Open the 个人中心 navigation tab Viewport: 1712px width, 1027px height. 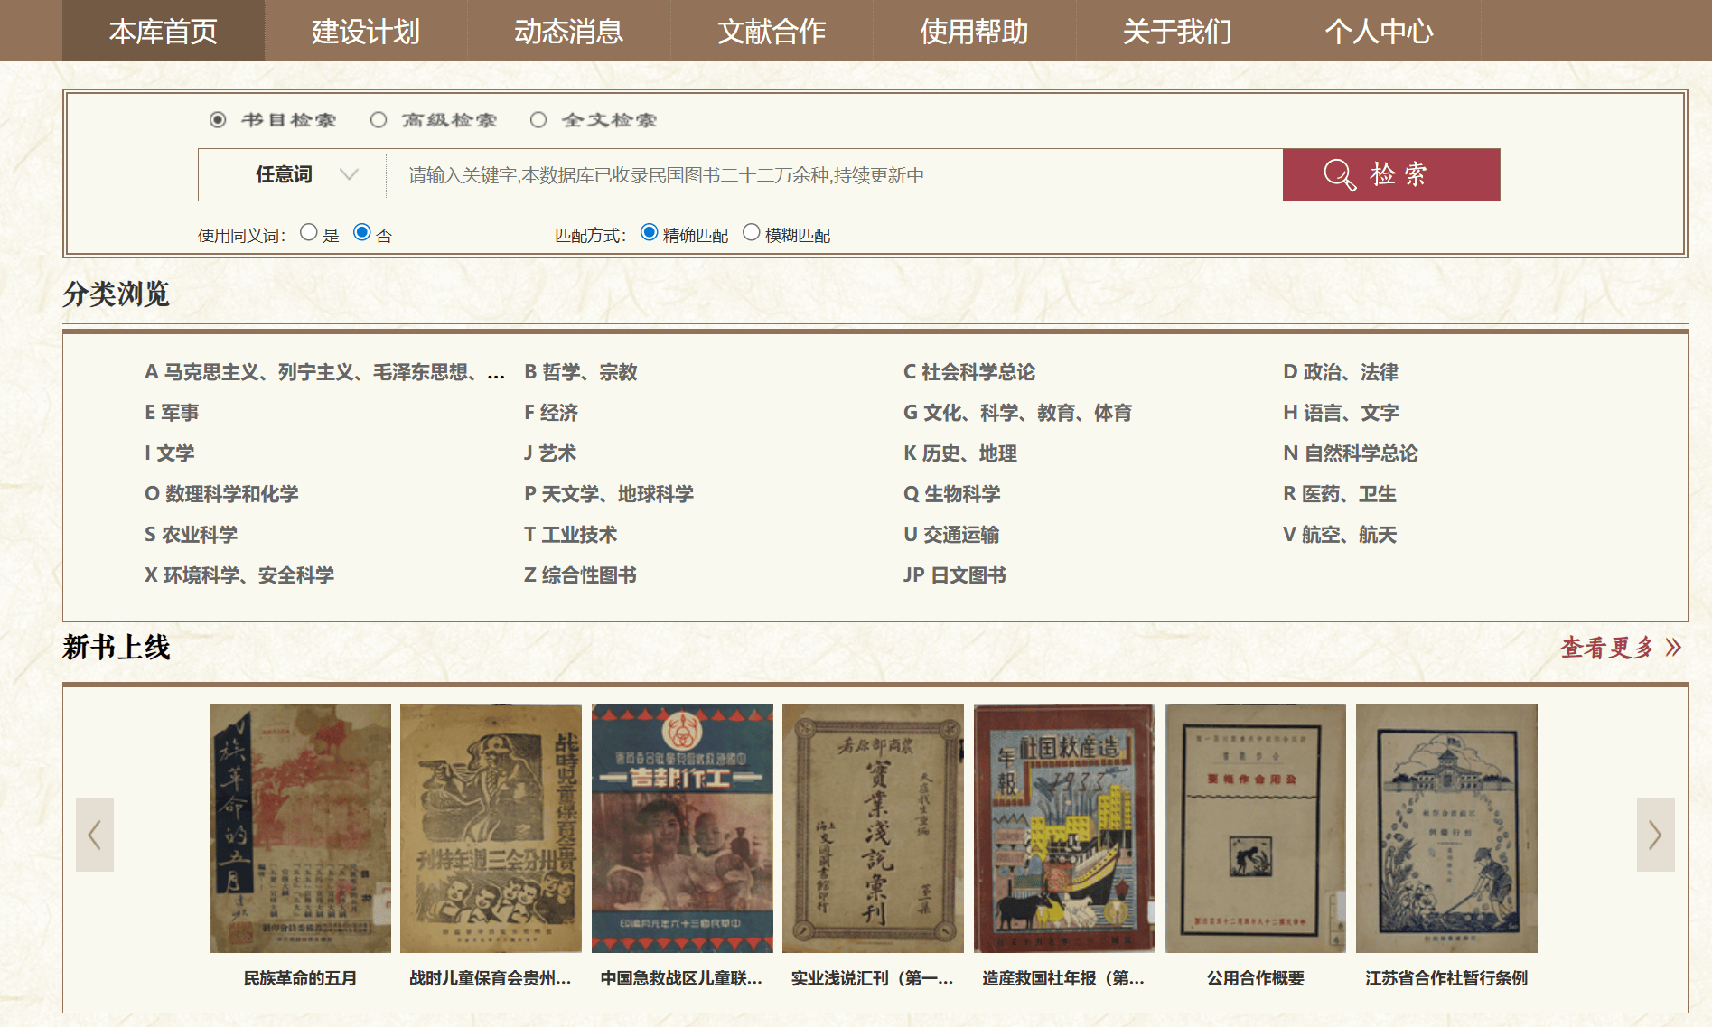(x=1379, y=32)
